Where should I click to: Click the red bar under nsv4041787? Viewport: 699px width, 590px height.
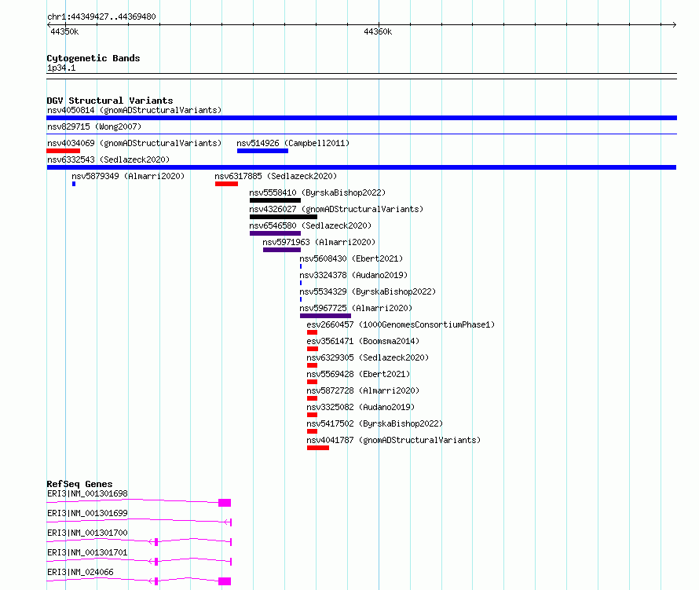click(x=318, y=448)
